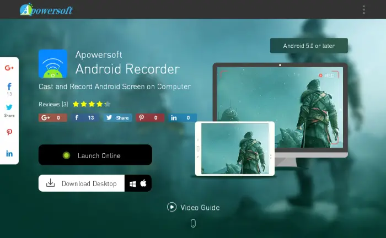The width and height of the screenshot is (386, 238).
Task: Click the Twitter Share button under reviews
Action: (117, 118)
